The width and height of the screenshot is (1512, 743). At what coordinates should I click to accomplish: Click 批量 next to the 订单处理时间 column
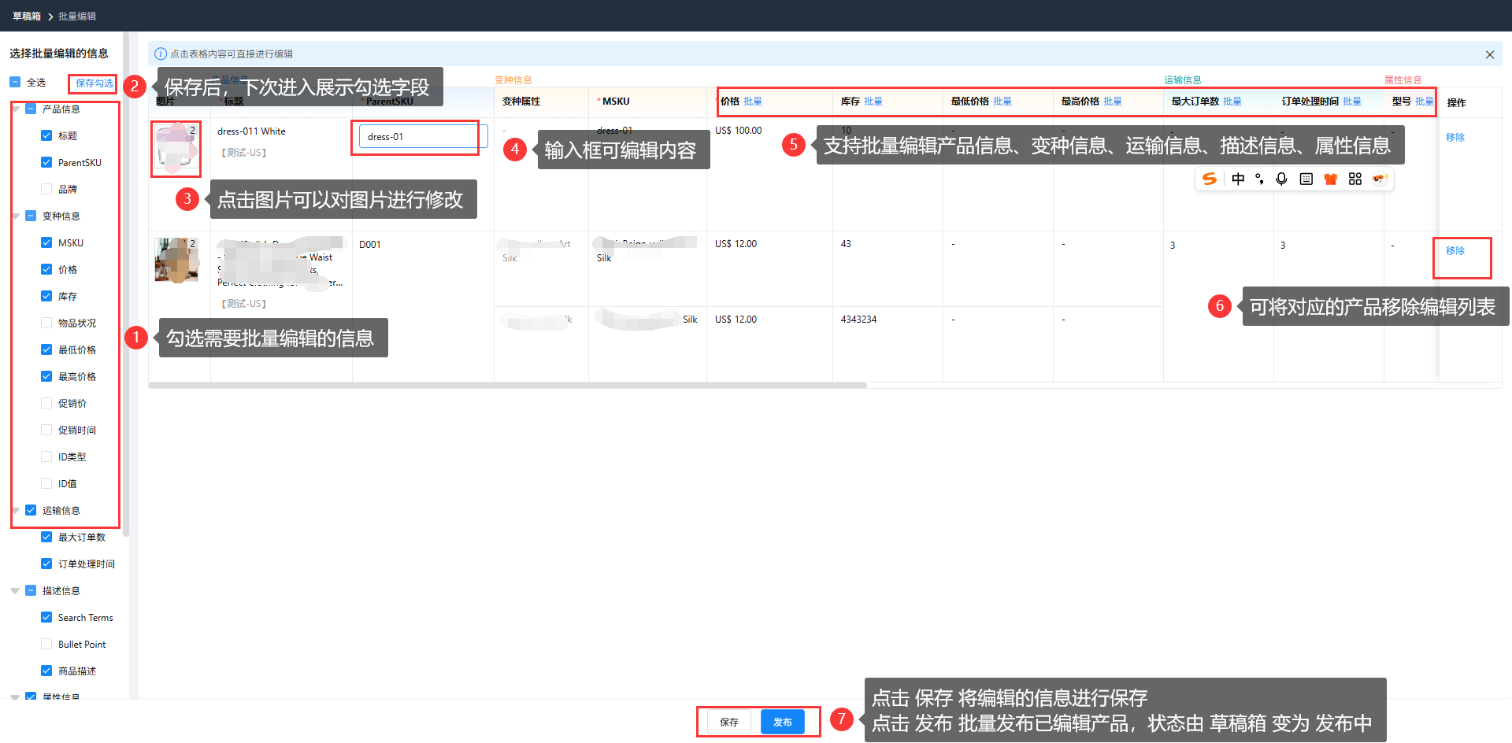(1352, 102)
